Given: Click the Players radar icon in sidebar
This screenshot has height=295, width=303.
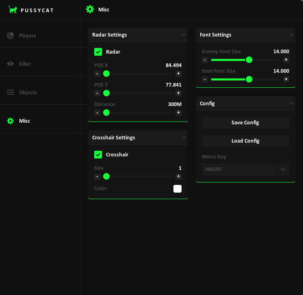Looking at the screenshot, I should [11, 36].
